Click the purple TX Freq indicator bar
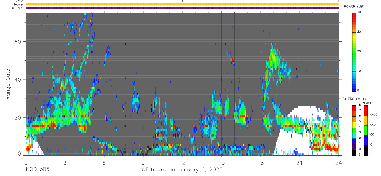The image size is (381, 176). (x=182, y=8)
